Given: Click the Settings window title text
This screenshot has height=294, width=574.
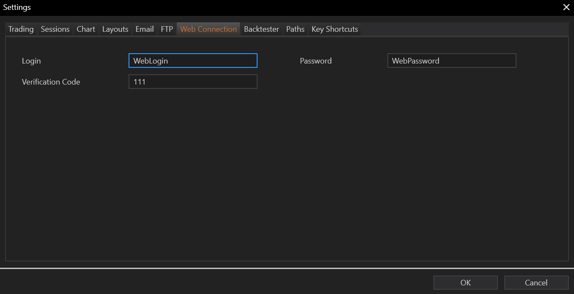Looking at the screenshot, I should pos(17,7).
